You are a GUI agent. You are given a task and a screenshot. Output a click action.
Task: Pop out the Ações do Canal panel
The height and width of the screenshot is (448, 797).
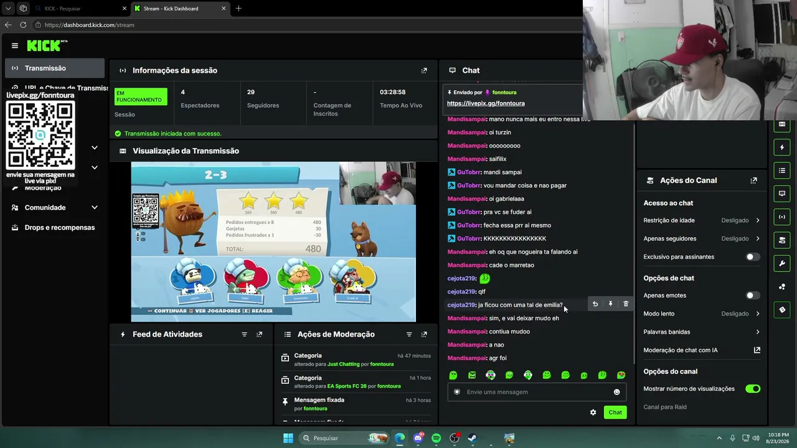753,180
